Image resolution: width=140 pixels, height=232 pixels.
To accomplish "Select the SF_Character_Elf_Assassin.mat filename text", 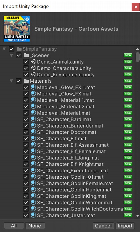I will pyautogui.click(x=73, y=145).
